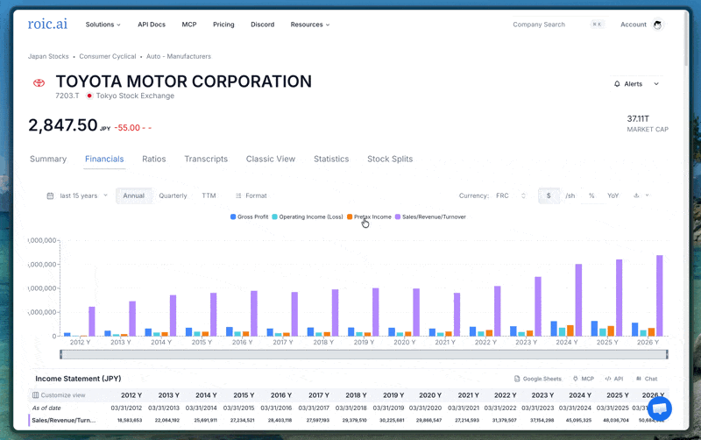This screenshot has width=701, height=440.
Task: Open the Transcripts tab
Action: tap(206, 160)
